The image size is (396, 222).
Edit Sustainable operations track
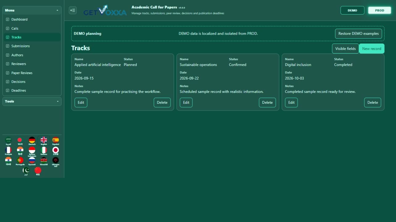click(x=186, y=103)
